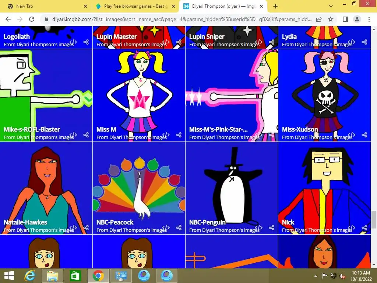Open Chrome profile menu

coord(357,19)
